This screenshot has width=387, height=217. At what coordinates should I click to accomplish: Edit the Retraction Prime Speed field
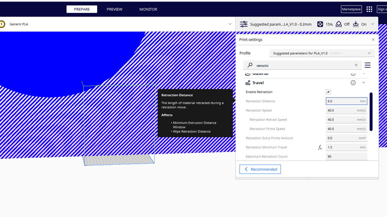coord(347,129)
